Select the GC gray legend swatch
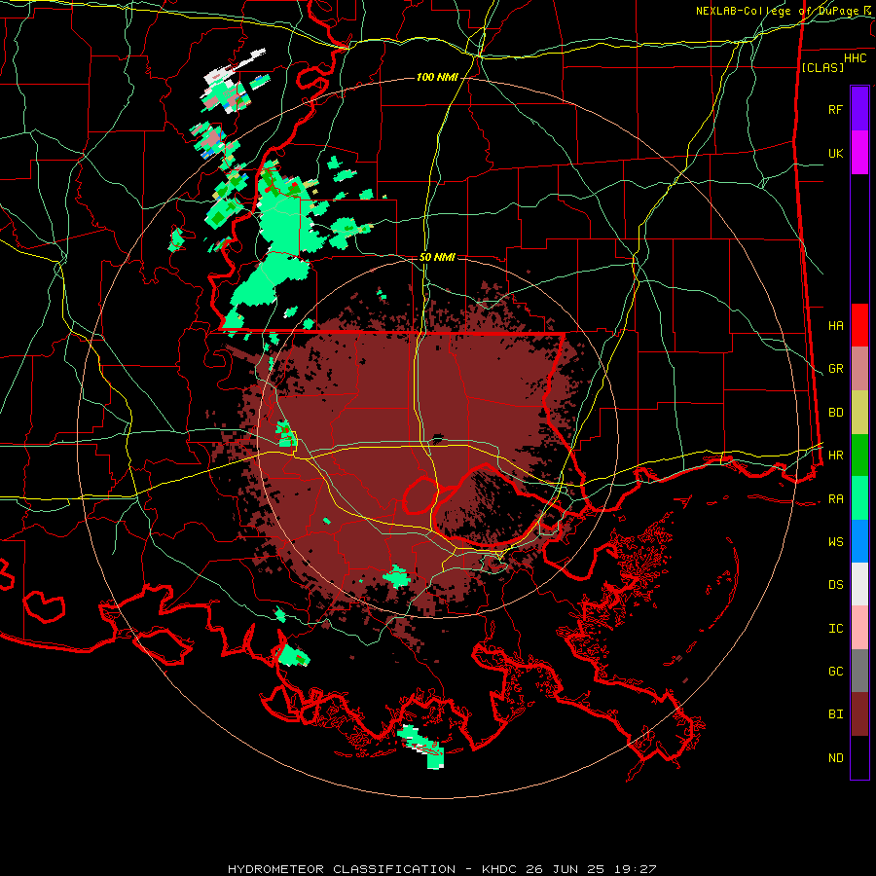 [x=859, y=671]
